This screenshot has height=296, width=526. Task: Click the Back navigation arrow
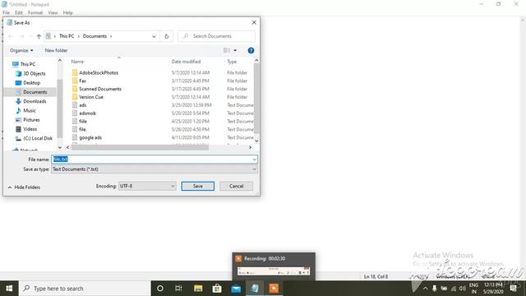tap(11, 36)
